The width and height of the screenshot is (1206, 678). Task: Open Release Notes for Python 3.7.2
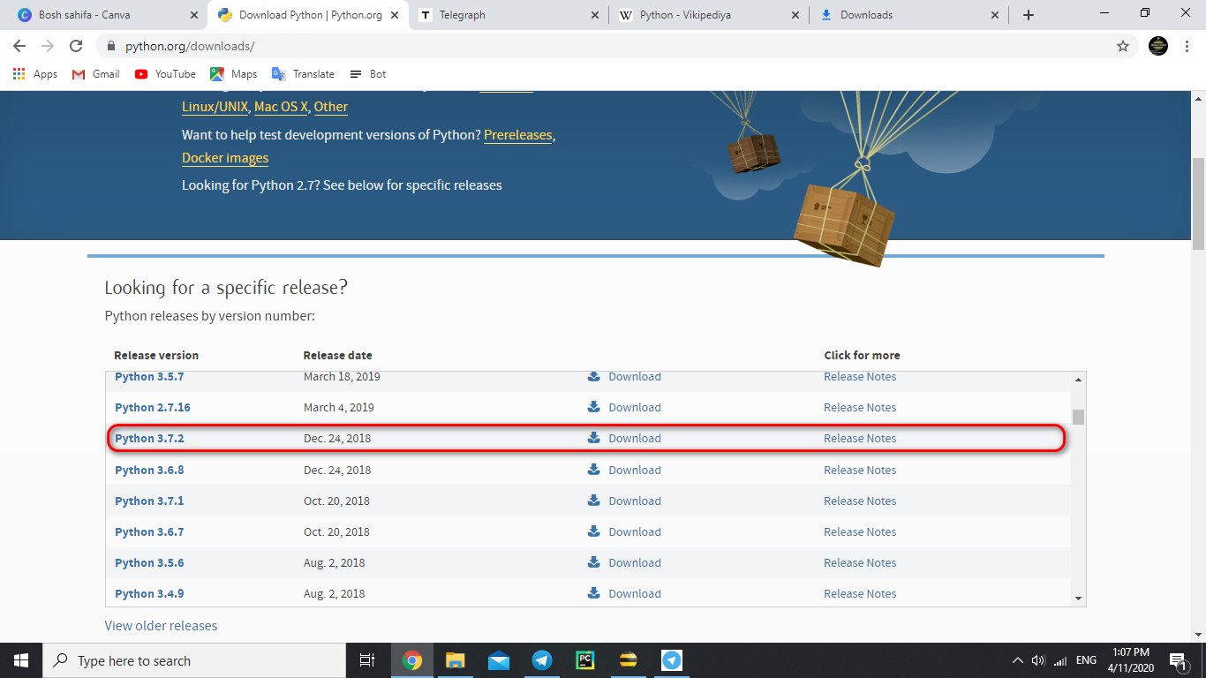point(860,438)
